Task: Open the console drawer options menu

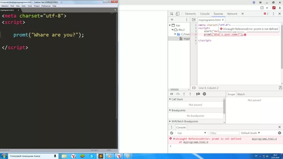Action: tap(172, 127)
